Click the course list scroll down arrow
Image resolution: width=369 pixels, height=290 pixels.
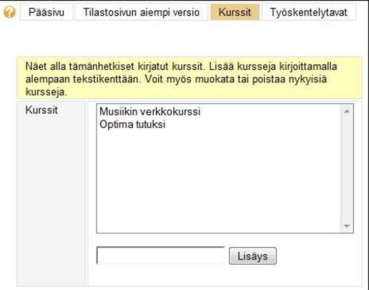pyautogui.click(x=347, y=226)
